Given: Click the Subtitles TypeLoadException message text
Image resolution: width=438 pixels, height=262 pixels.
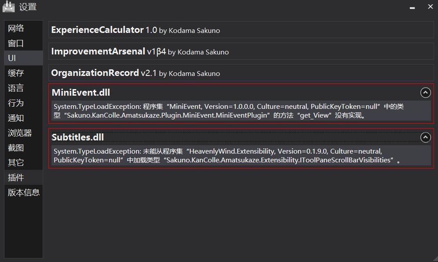Looking at the screenshot, I should (227, 156).
